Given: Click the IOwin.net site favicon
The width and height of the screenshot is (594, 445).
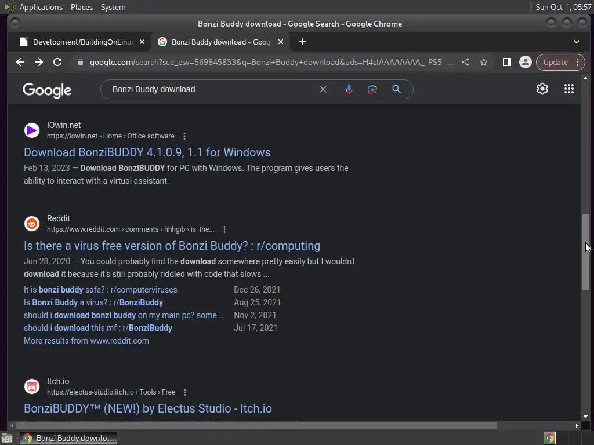Looking at the screenshot, I should coord(32,130).
